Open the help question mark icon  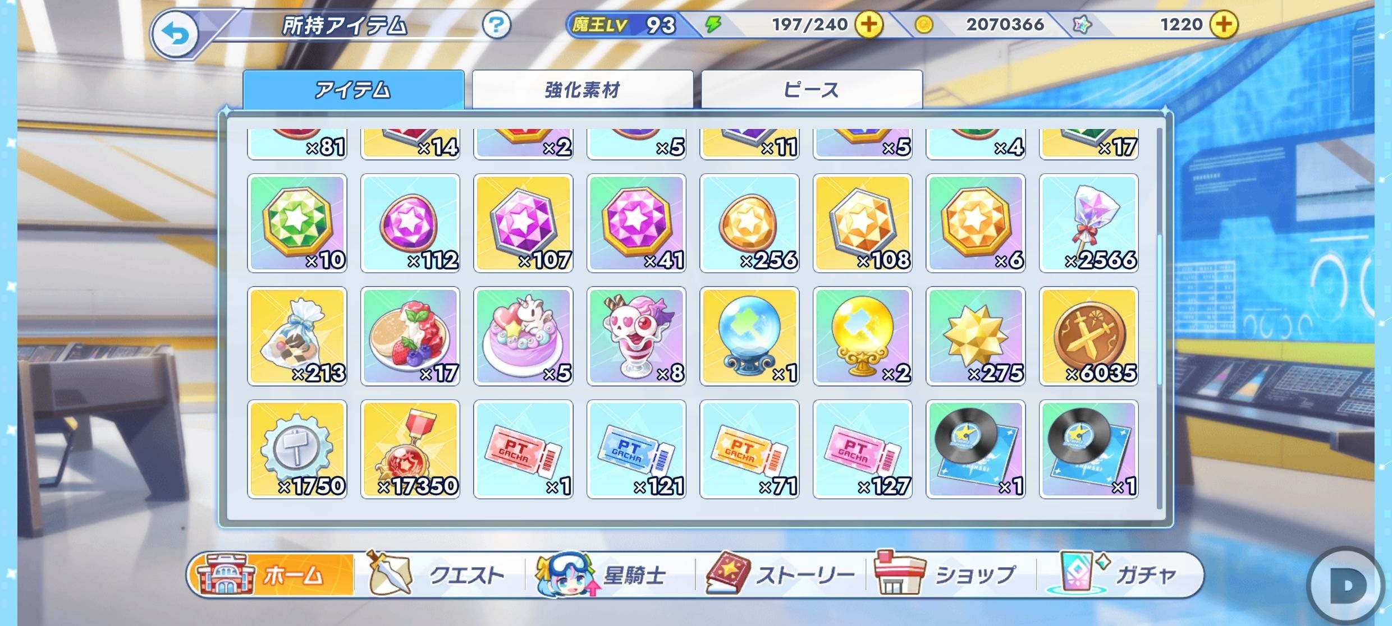[x=496, y=25]
